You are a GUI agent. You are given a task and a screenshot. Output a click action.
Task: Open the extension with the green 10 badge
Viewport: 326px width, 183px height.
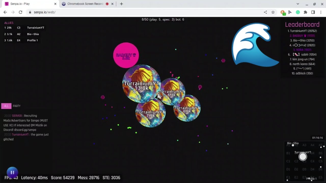283,12
